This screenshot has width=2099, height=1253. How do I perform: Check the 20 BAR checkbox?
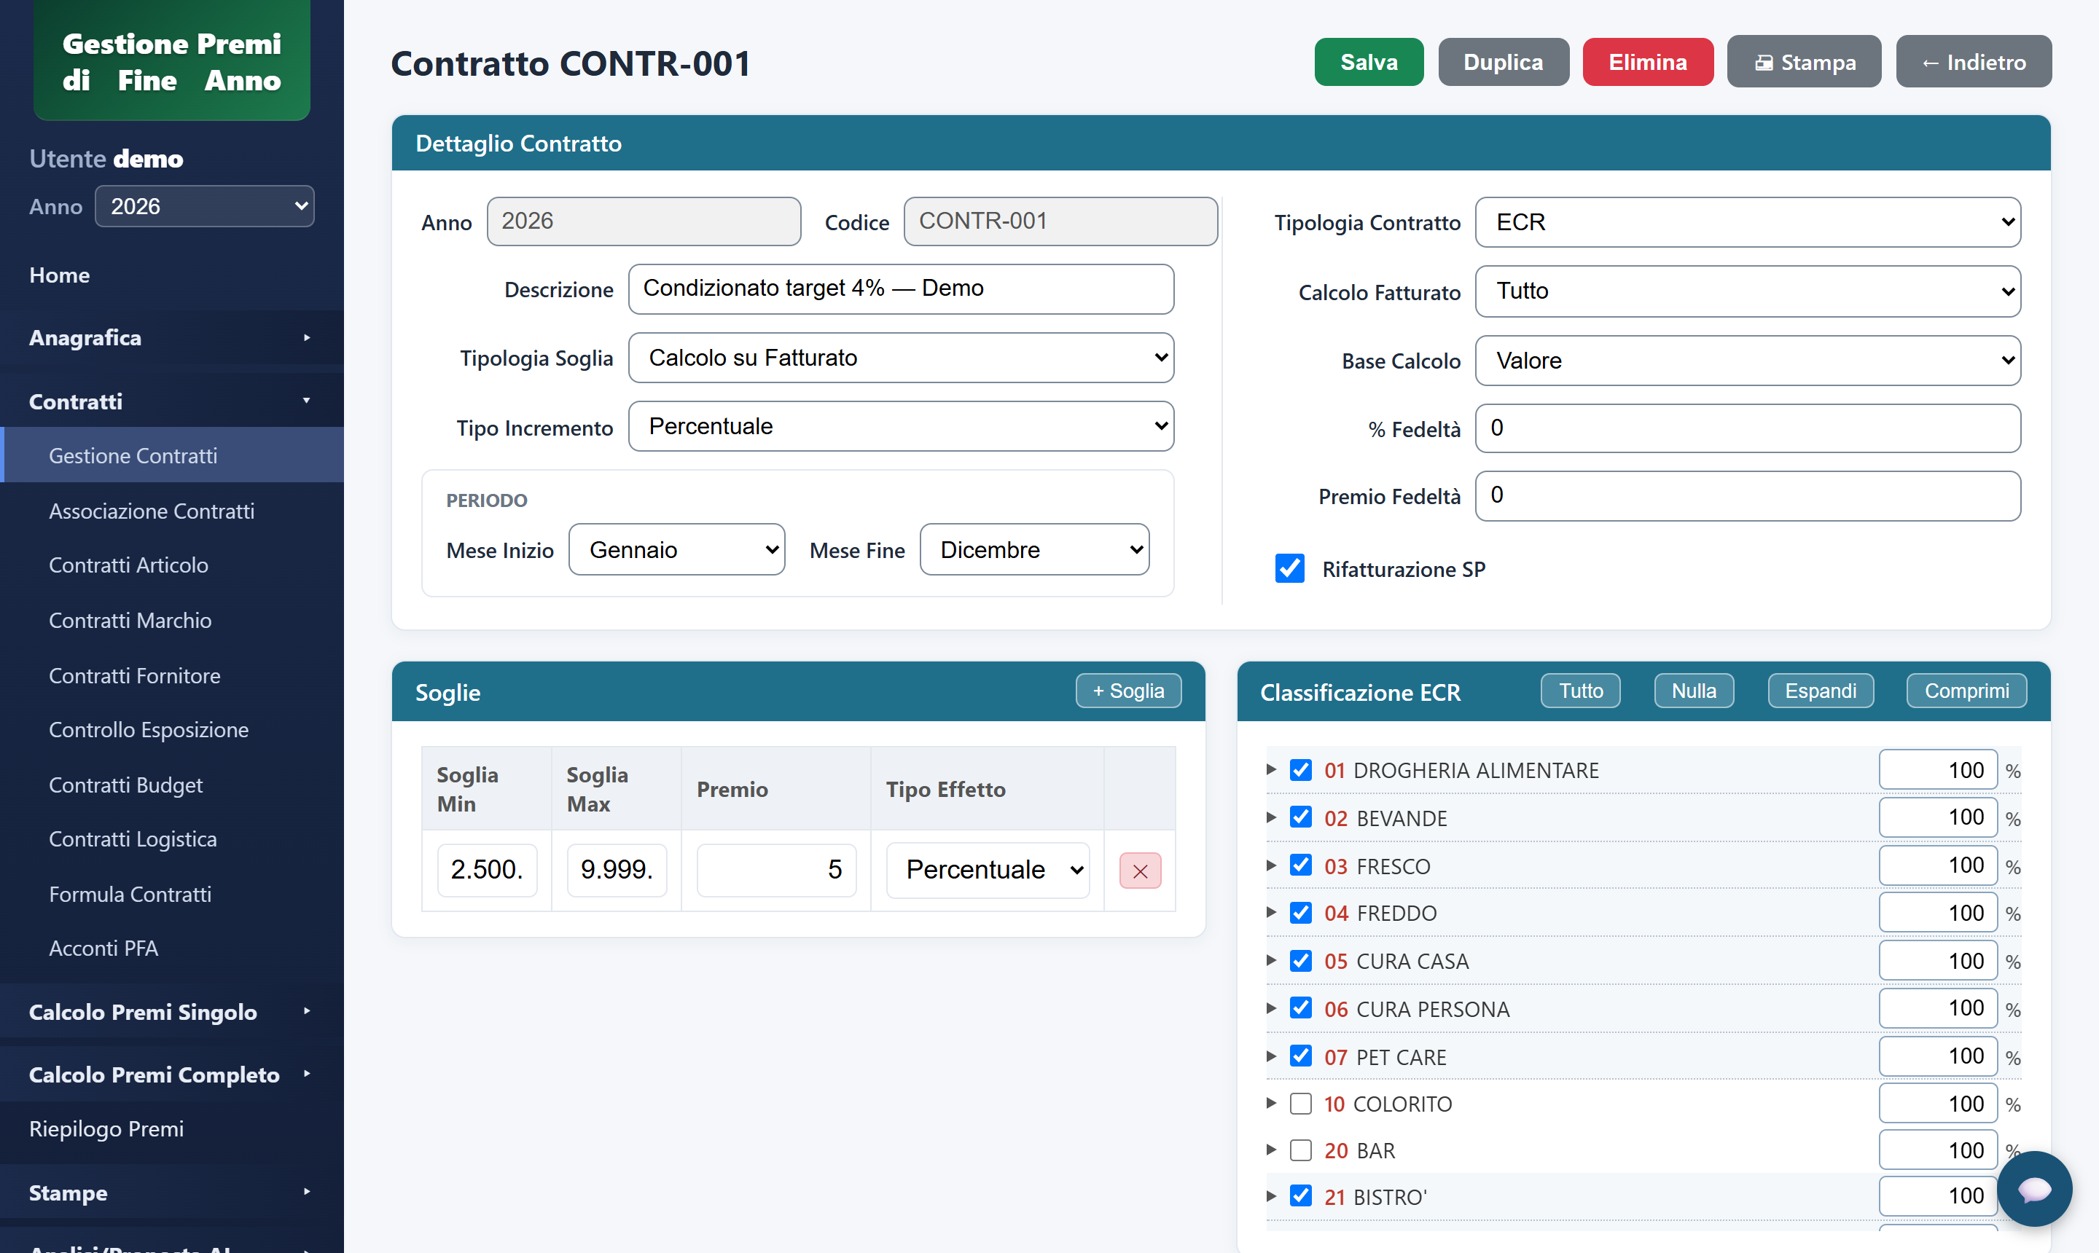click(x=1301, y=1150)
